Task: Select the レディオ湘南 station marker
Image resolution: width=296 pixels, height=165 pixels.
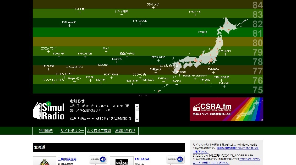Action: [122, 15]
